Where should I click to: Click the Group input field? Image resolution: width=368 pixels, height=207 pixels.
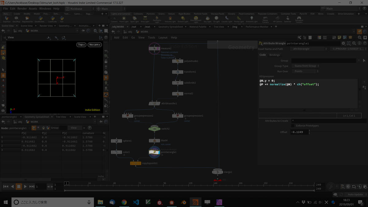coord(324,61)
